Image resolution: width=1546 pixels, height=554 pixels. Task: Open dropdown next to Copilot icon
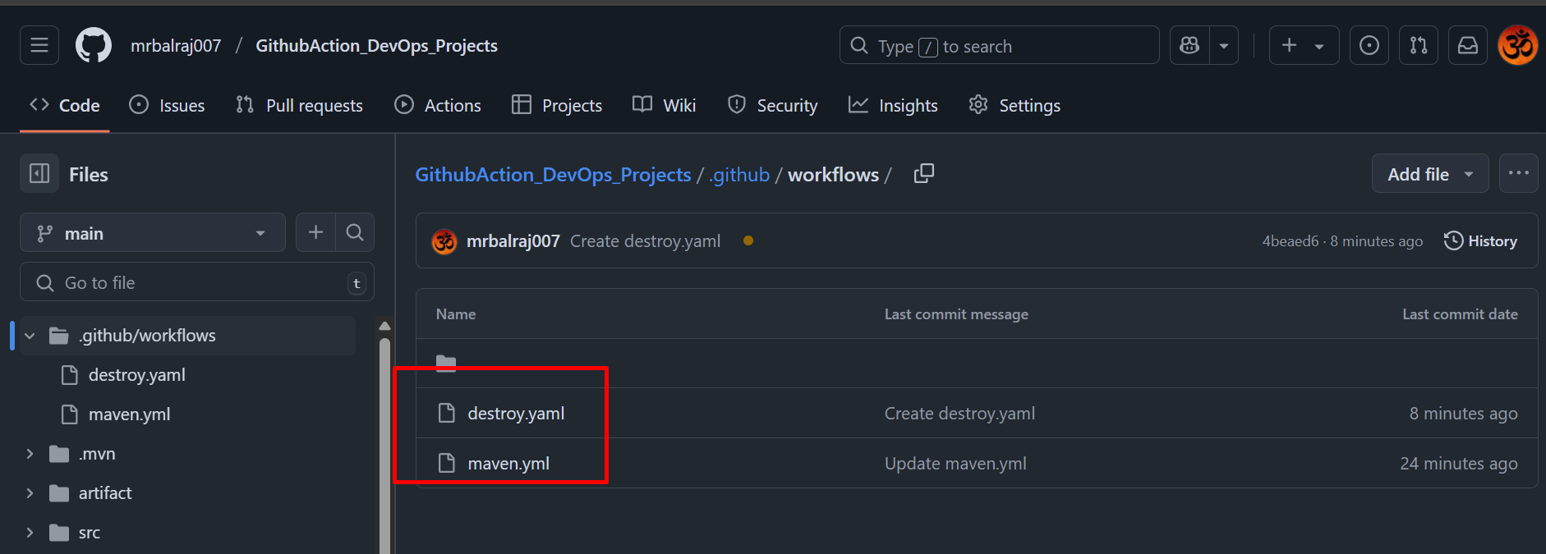(x=1224, y=45)
